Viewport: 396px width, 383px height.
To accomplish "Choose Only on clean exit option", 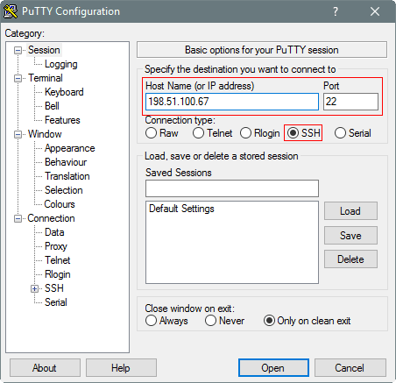I will [307, 321].
